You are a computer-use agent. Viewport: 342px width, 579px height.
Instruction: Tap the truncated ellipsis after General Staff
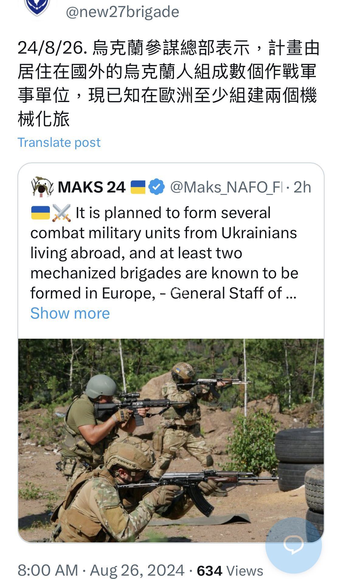291,293
